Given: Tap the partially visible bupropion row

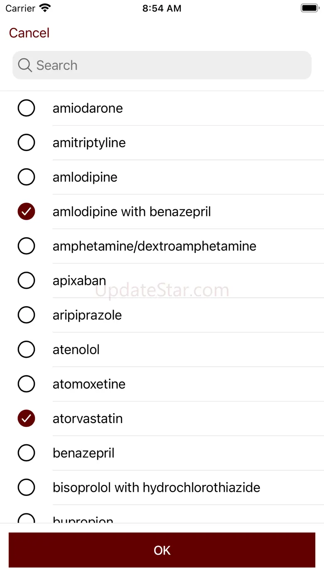Looking at the screenshot, I should click(83, 519).
